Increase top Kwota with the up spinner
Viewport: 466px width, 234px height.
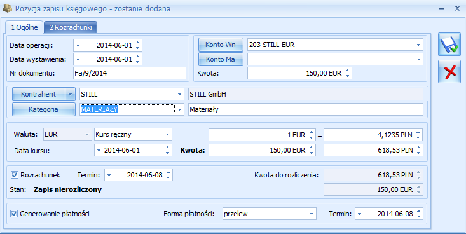point(347,71)
